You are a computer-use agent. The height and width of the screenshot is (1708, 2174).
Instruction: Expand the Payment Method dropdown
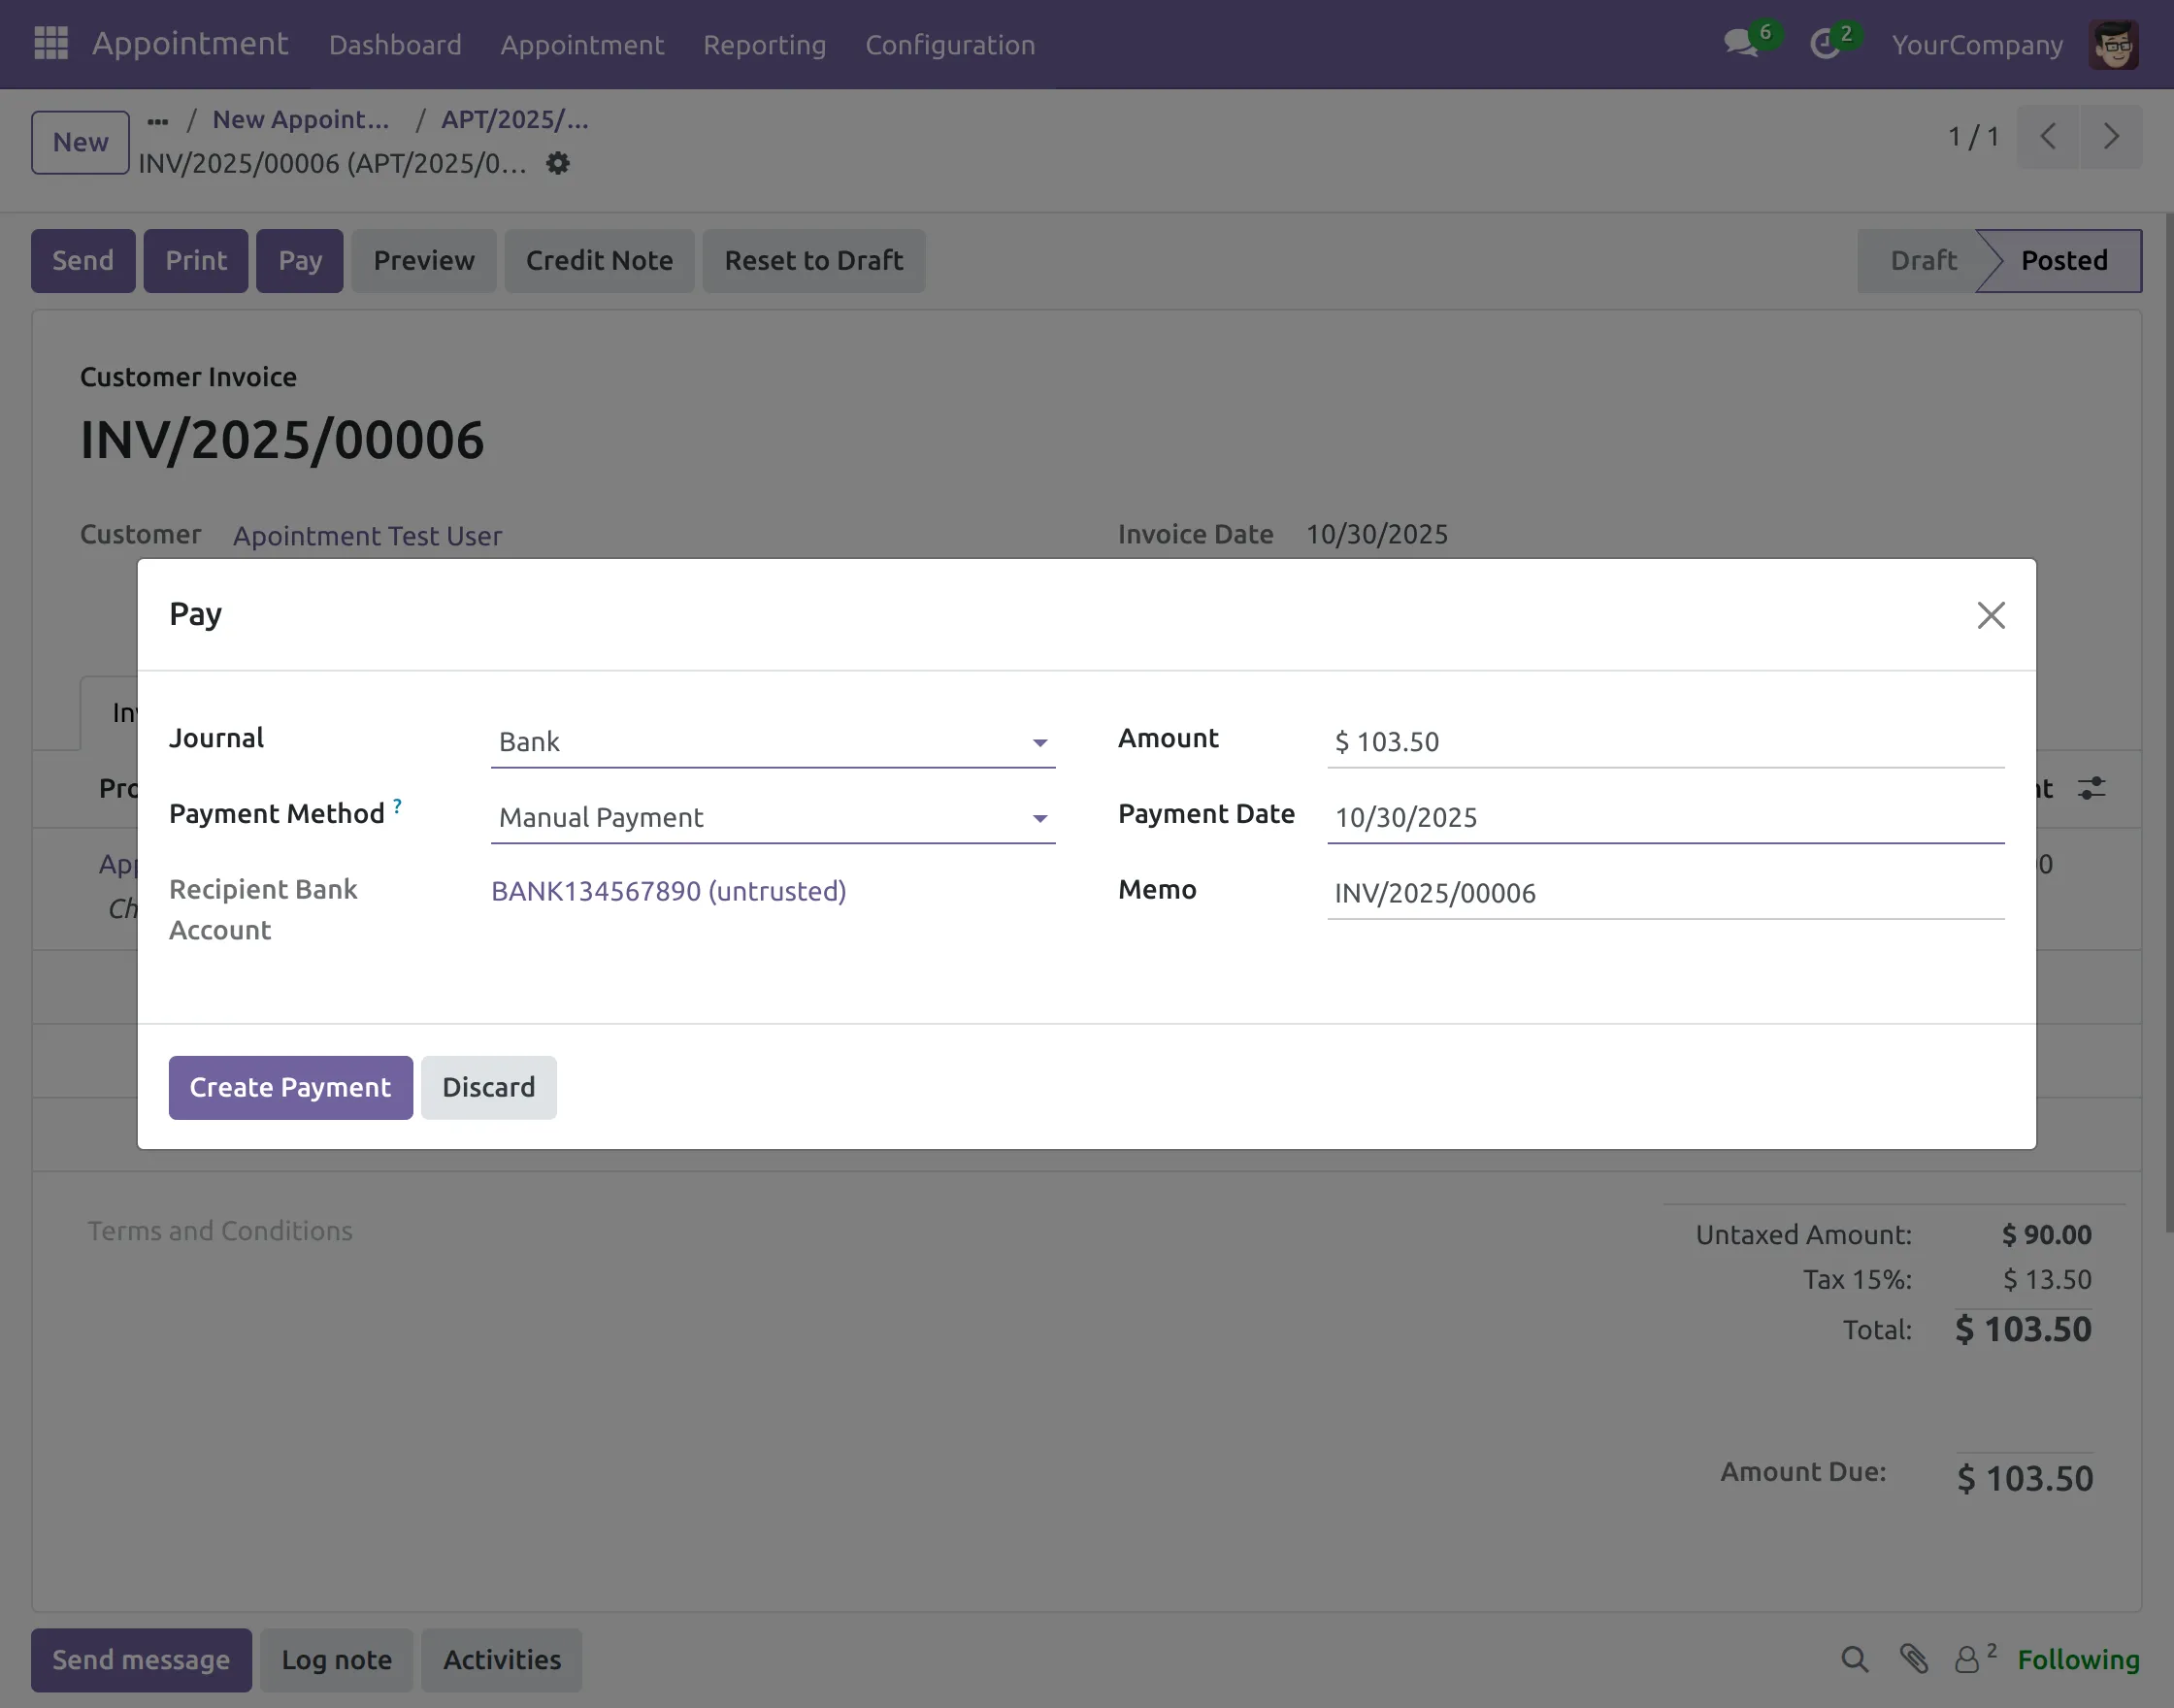click(772, 818)
